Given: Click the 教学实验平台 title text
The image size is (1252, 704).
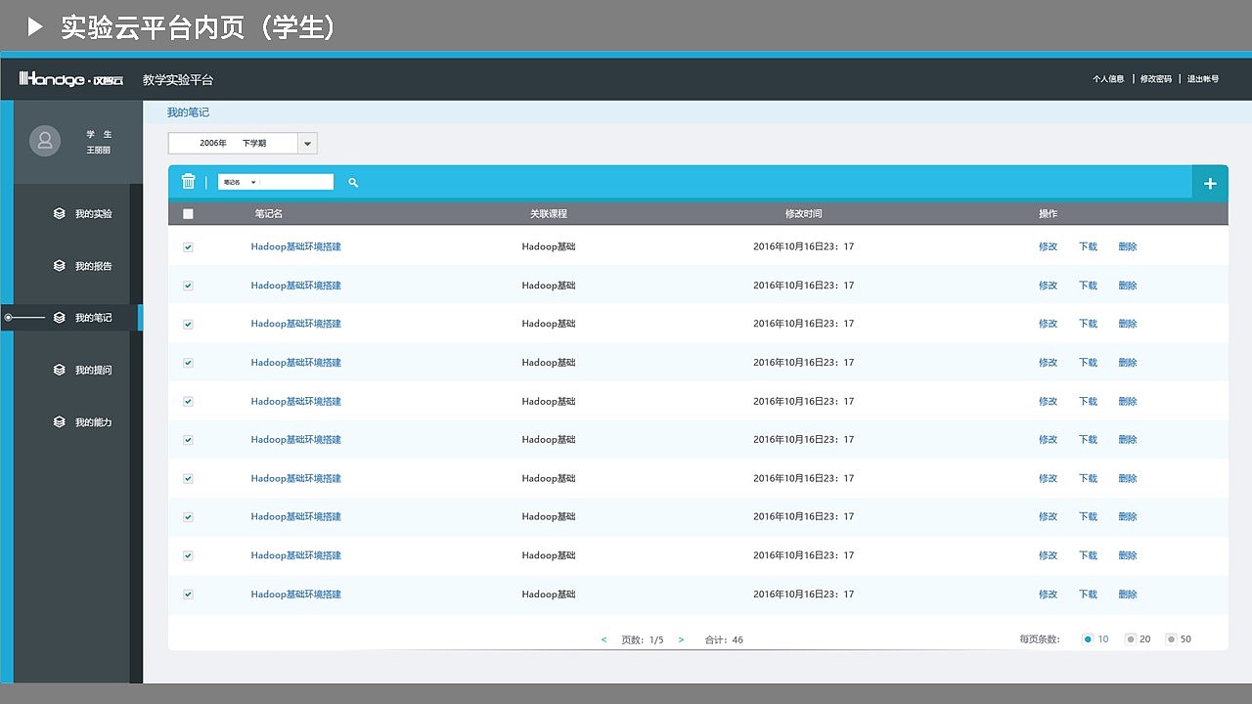Looking at the screenshot, I should [x=178, y=80].
